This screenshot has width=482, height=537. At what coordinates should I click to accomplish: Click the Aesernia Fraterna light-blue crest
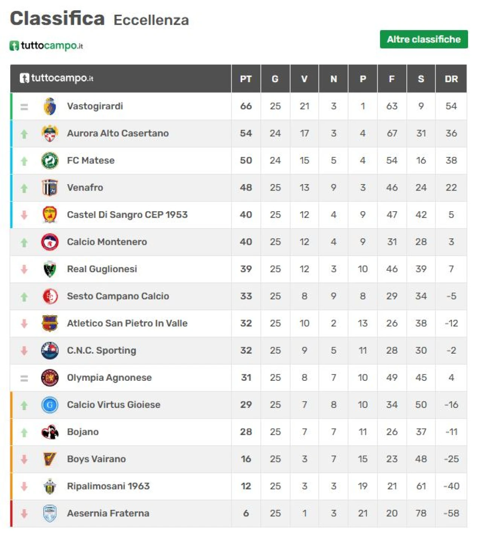(50, 513)
